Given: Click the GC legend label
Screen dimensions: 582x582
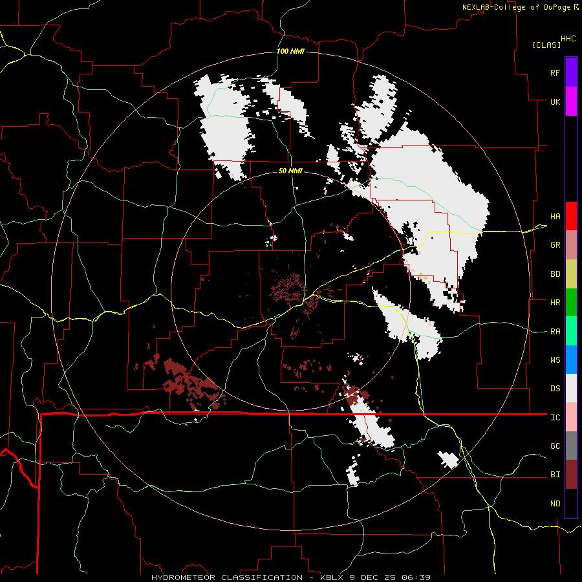Looking at the screenshot, I should 555,446.
